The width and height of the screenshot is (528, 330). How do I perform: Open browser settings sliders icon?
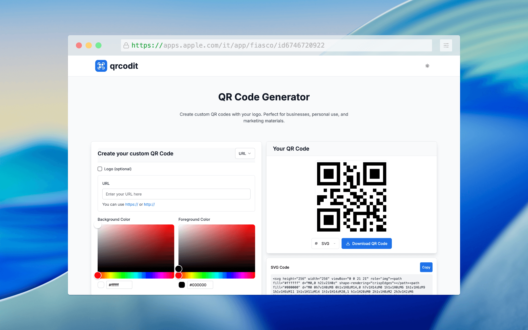[446, 45]
